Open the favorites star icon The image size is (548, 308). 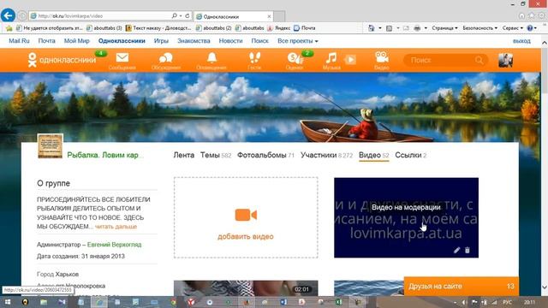click(531, 15)
